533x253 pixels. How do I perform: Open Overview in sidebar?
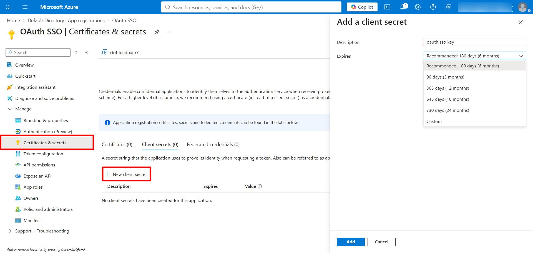(24, 65)
